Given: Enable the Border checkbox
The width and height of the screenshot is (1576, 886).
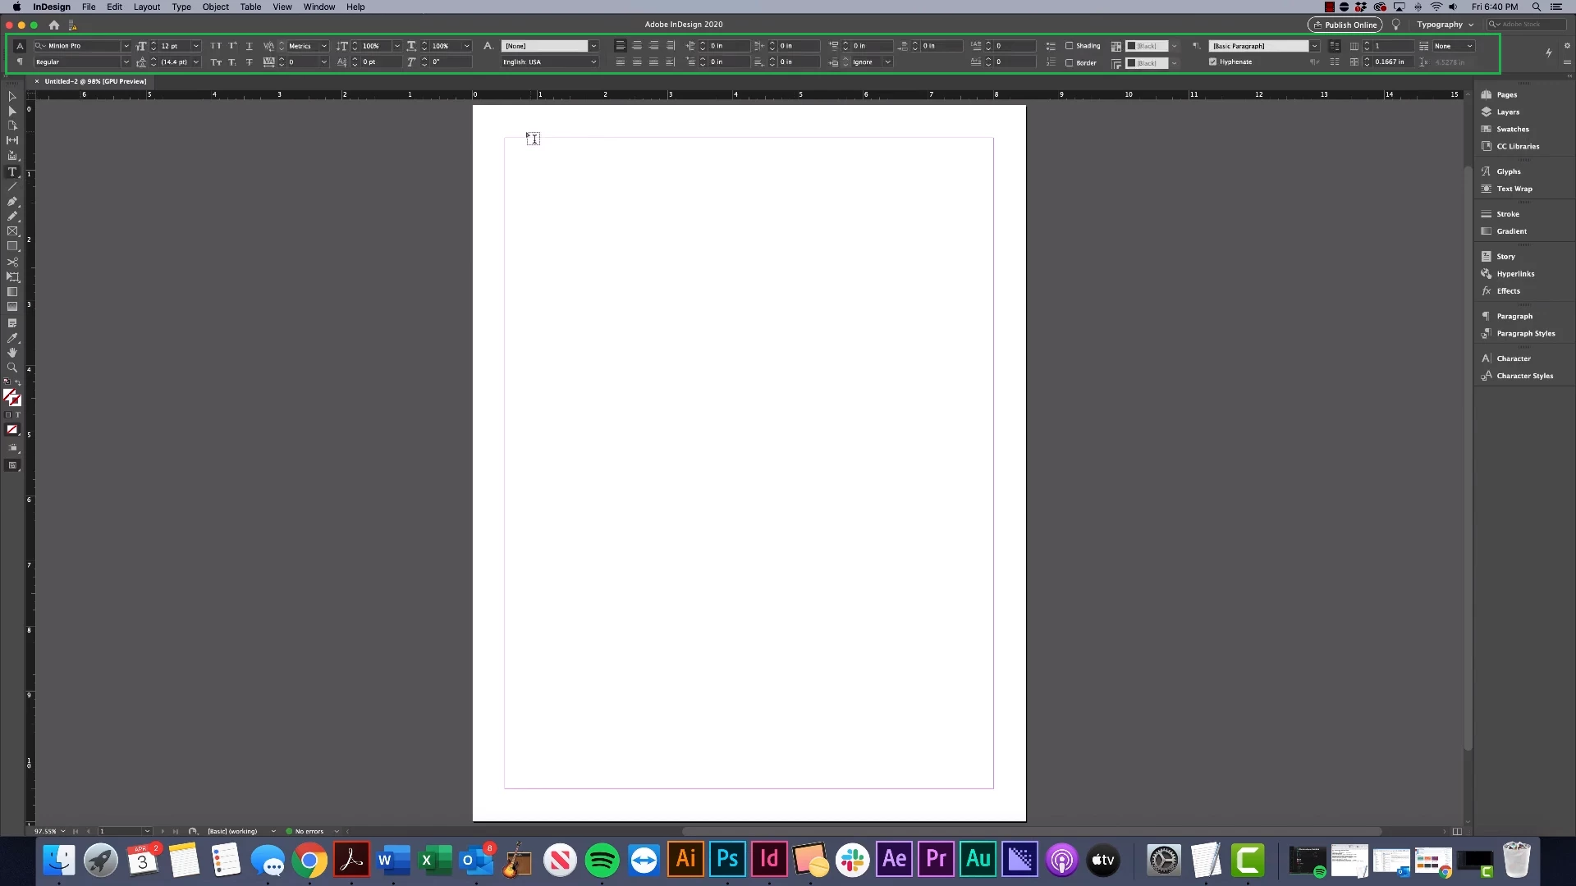Looking at the screenshot, I should 1069,62.
